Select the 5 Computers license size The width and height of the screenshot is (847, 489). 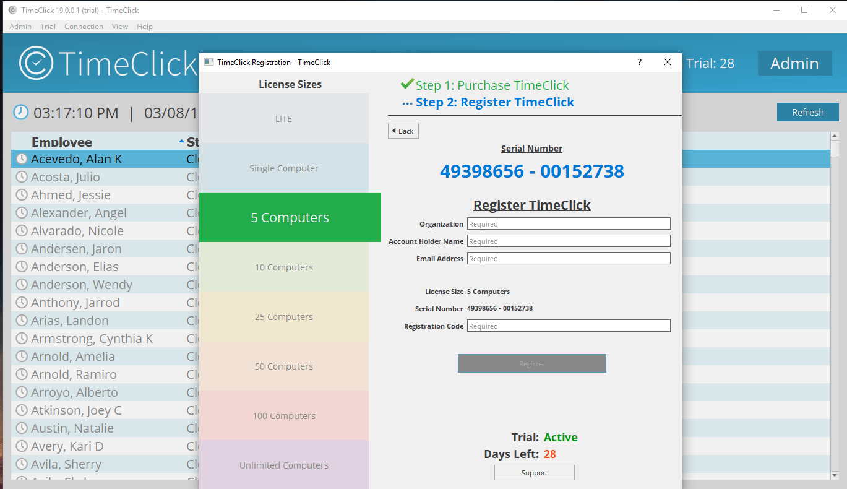(290, 217)
